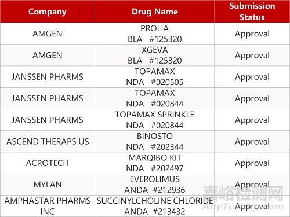Click Approval status in the BINOSTO row
Viewport: 290px width, 217px height.
(252, 142)
